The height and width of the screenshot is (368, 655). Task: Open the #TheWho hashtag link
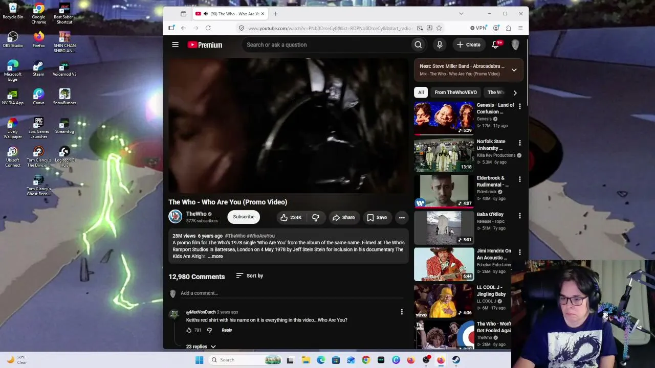pos(235,236)
